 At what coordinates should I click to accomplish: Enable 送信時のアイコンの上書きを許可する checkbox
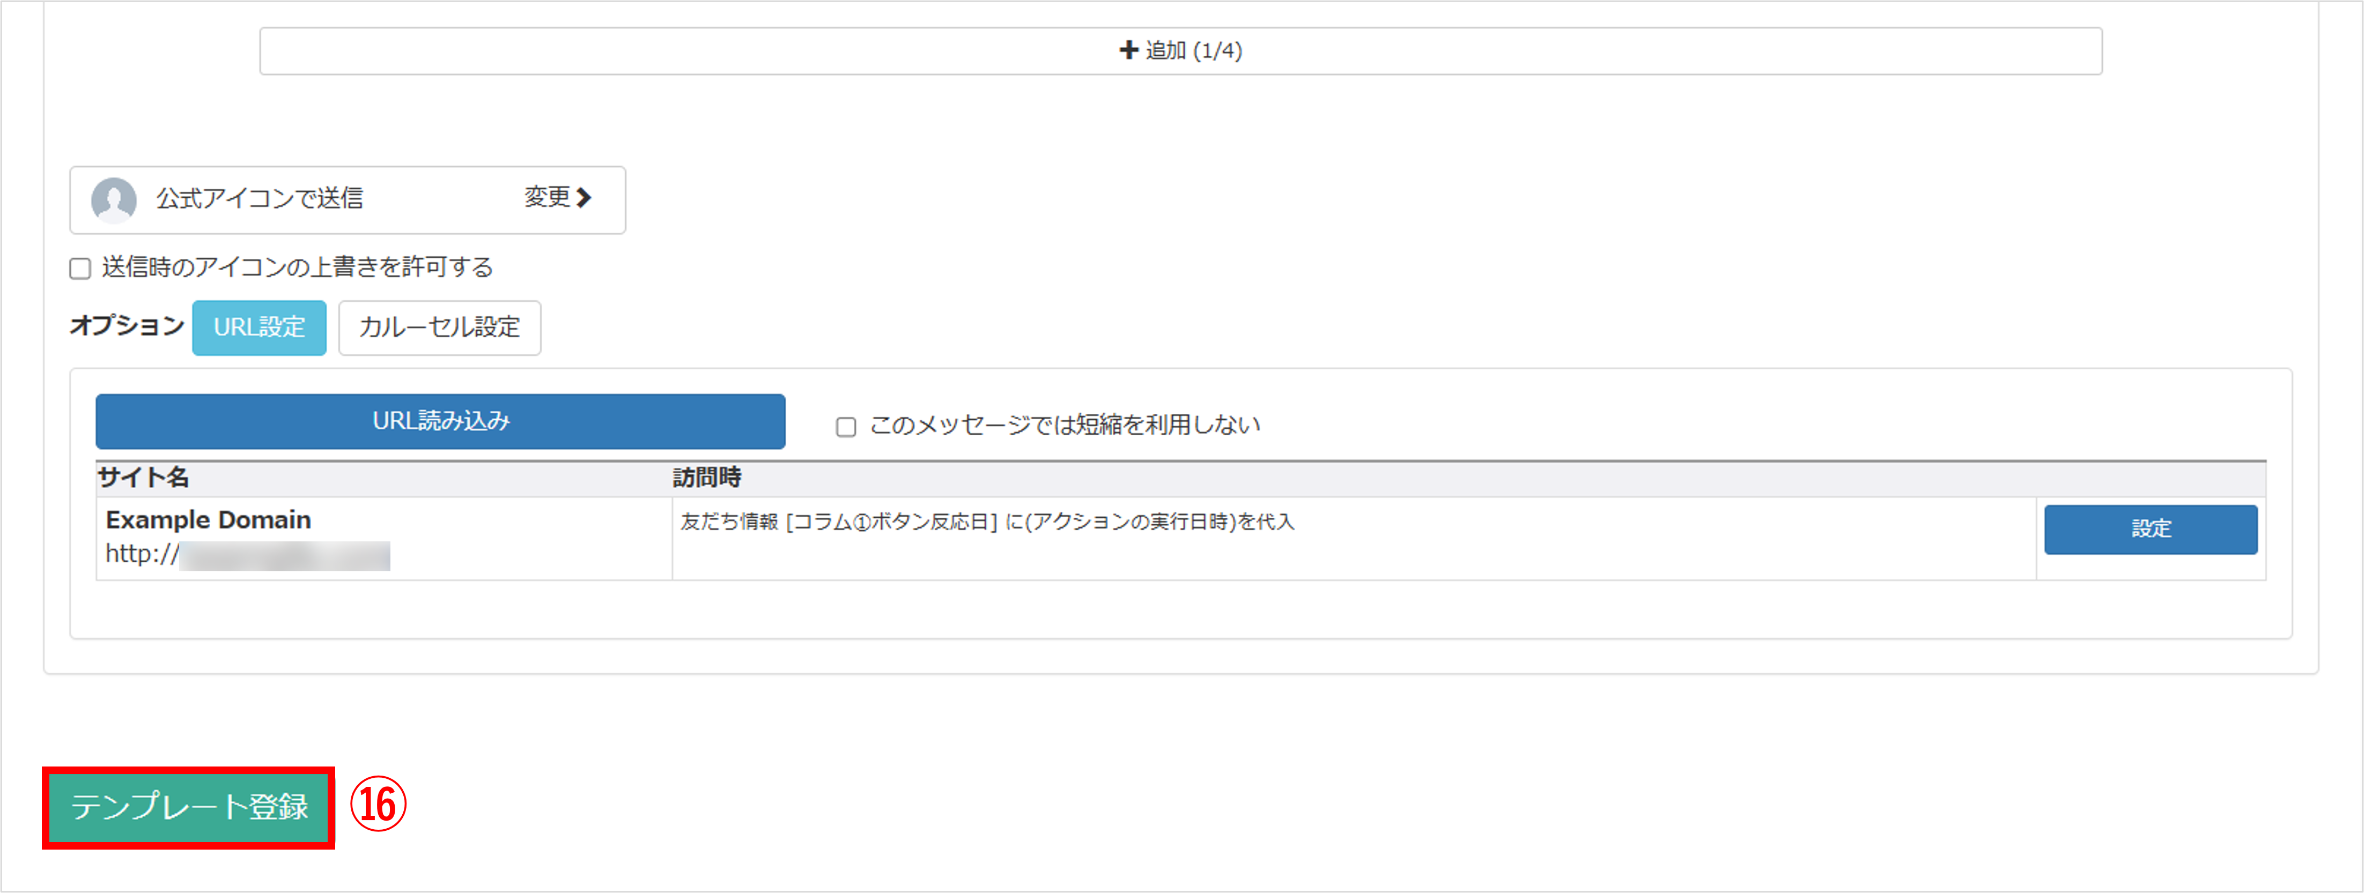click(x=81, y=269)
